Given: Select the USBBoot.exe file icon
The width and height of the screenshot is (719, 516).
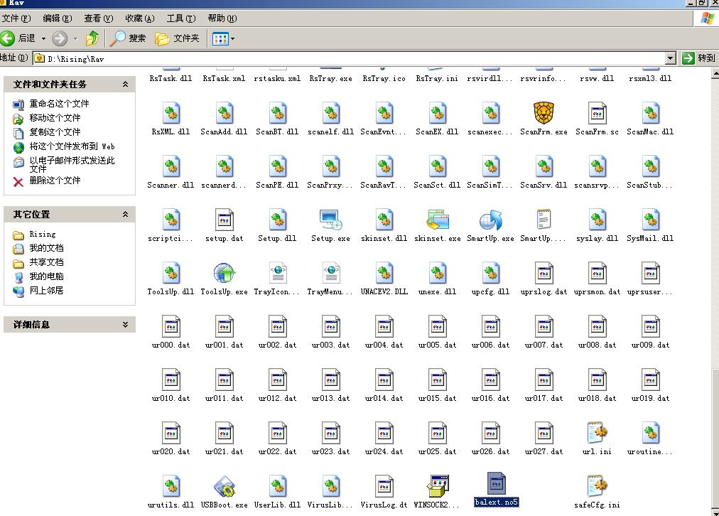Looking at the screenshot, I should click(x=224, y=487).
